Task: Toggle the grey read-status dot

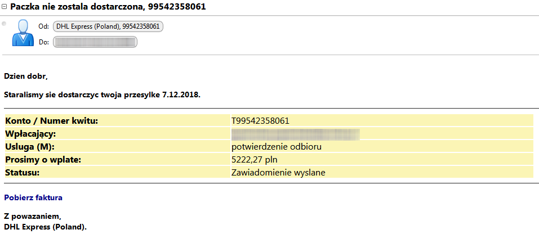Action: pyautogui.click(x=4, y=24)
